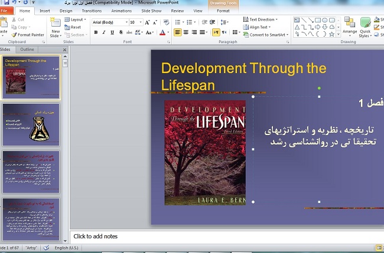
Task: Click the Increase Font Size icon
Action: [147, 22]
